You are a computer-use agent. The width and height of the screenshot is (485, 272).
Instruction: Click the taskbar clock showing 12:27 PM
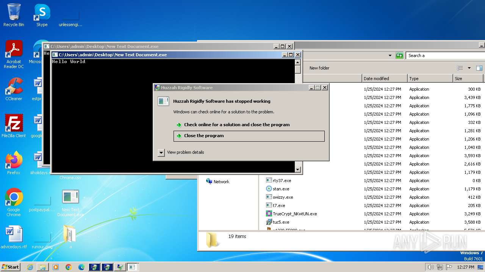pyautogui.click(x=466, y=267)
